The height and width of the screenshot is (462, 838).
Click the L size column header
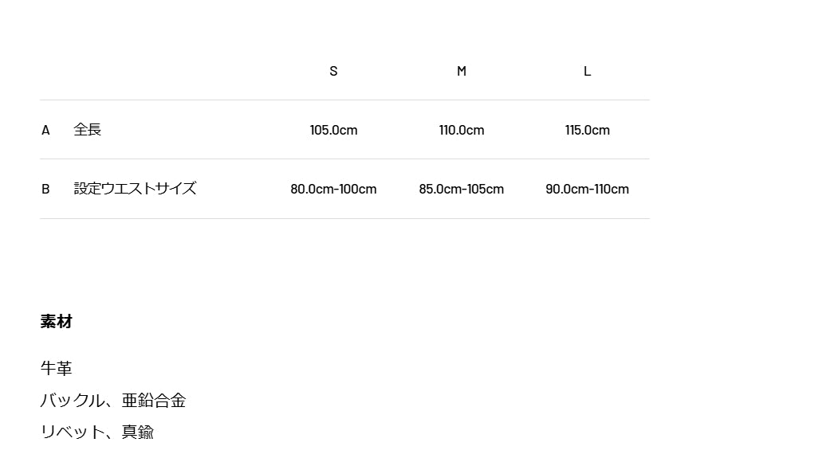point(587,71)
